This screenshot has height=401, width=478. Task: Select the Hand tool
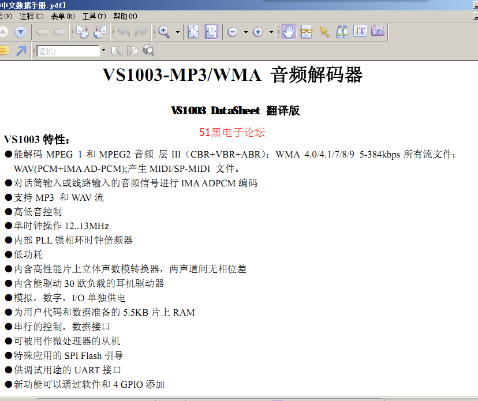coord(289,32)
